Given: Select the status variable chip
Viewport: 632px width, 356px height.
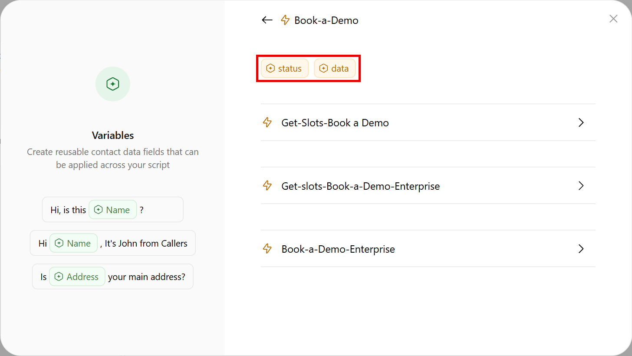Looking at the screenshot, I should 285,69.
